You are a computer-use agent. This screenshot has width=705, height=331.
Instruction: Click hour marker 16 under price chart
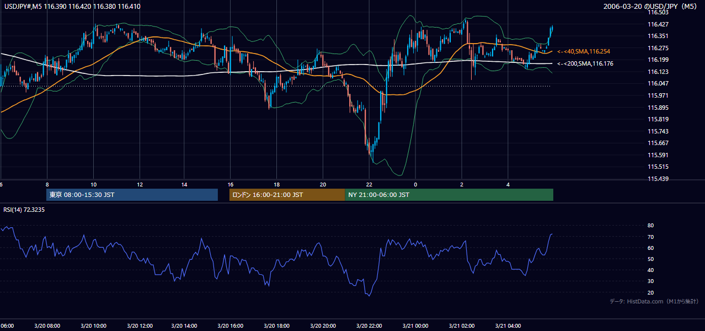[x=231, y=184]
